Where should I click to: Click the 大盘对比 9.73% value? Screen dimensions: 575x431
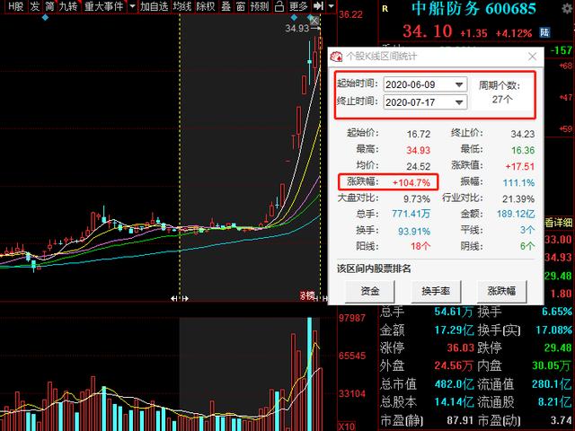417,199
